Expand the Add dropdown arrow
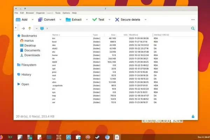Viewport: 210px width, 140px height. (x=33, y=20)
